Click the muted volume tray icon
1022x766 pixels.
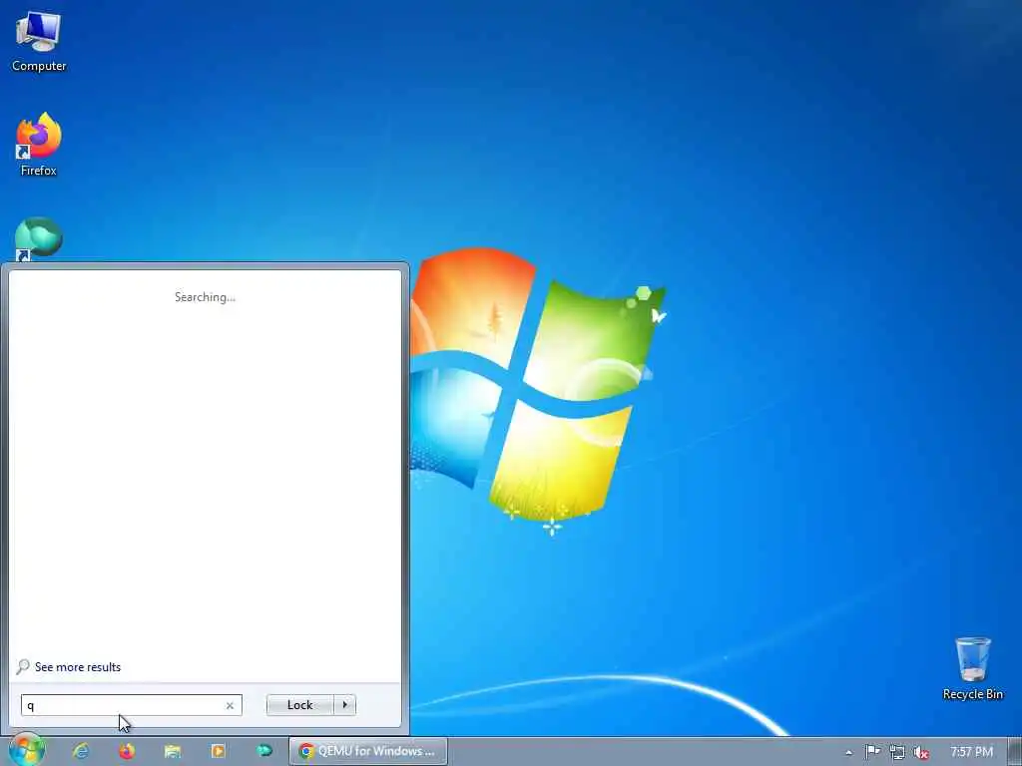click(x=921, y=752)
